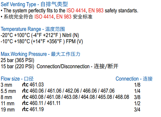161x117 pixels.
Task: Select the Self Venting Type heading
Action: click(x=34, y=4)
